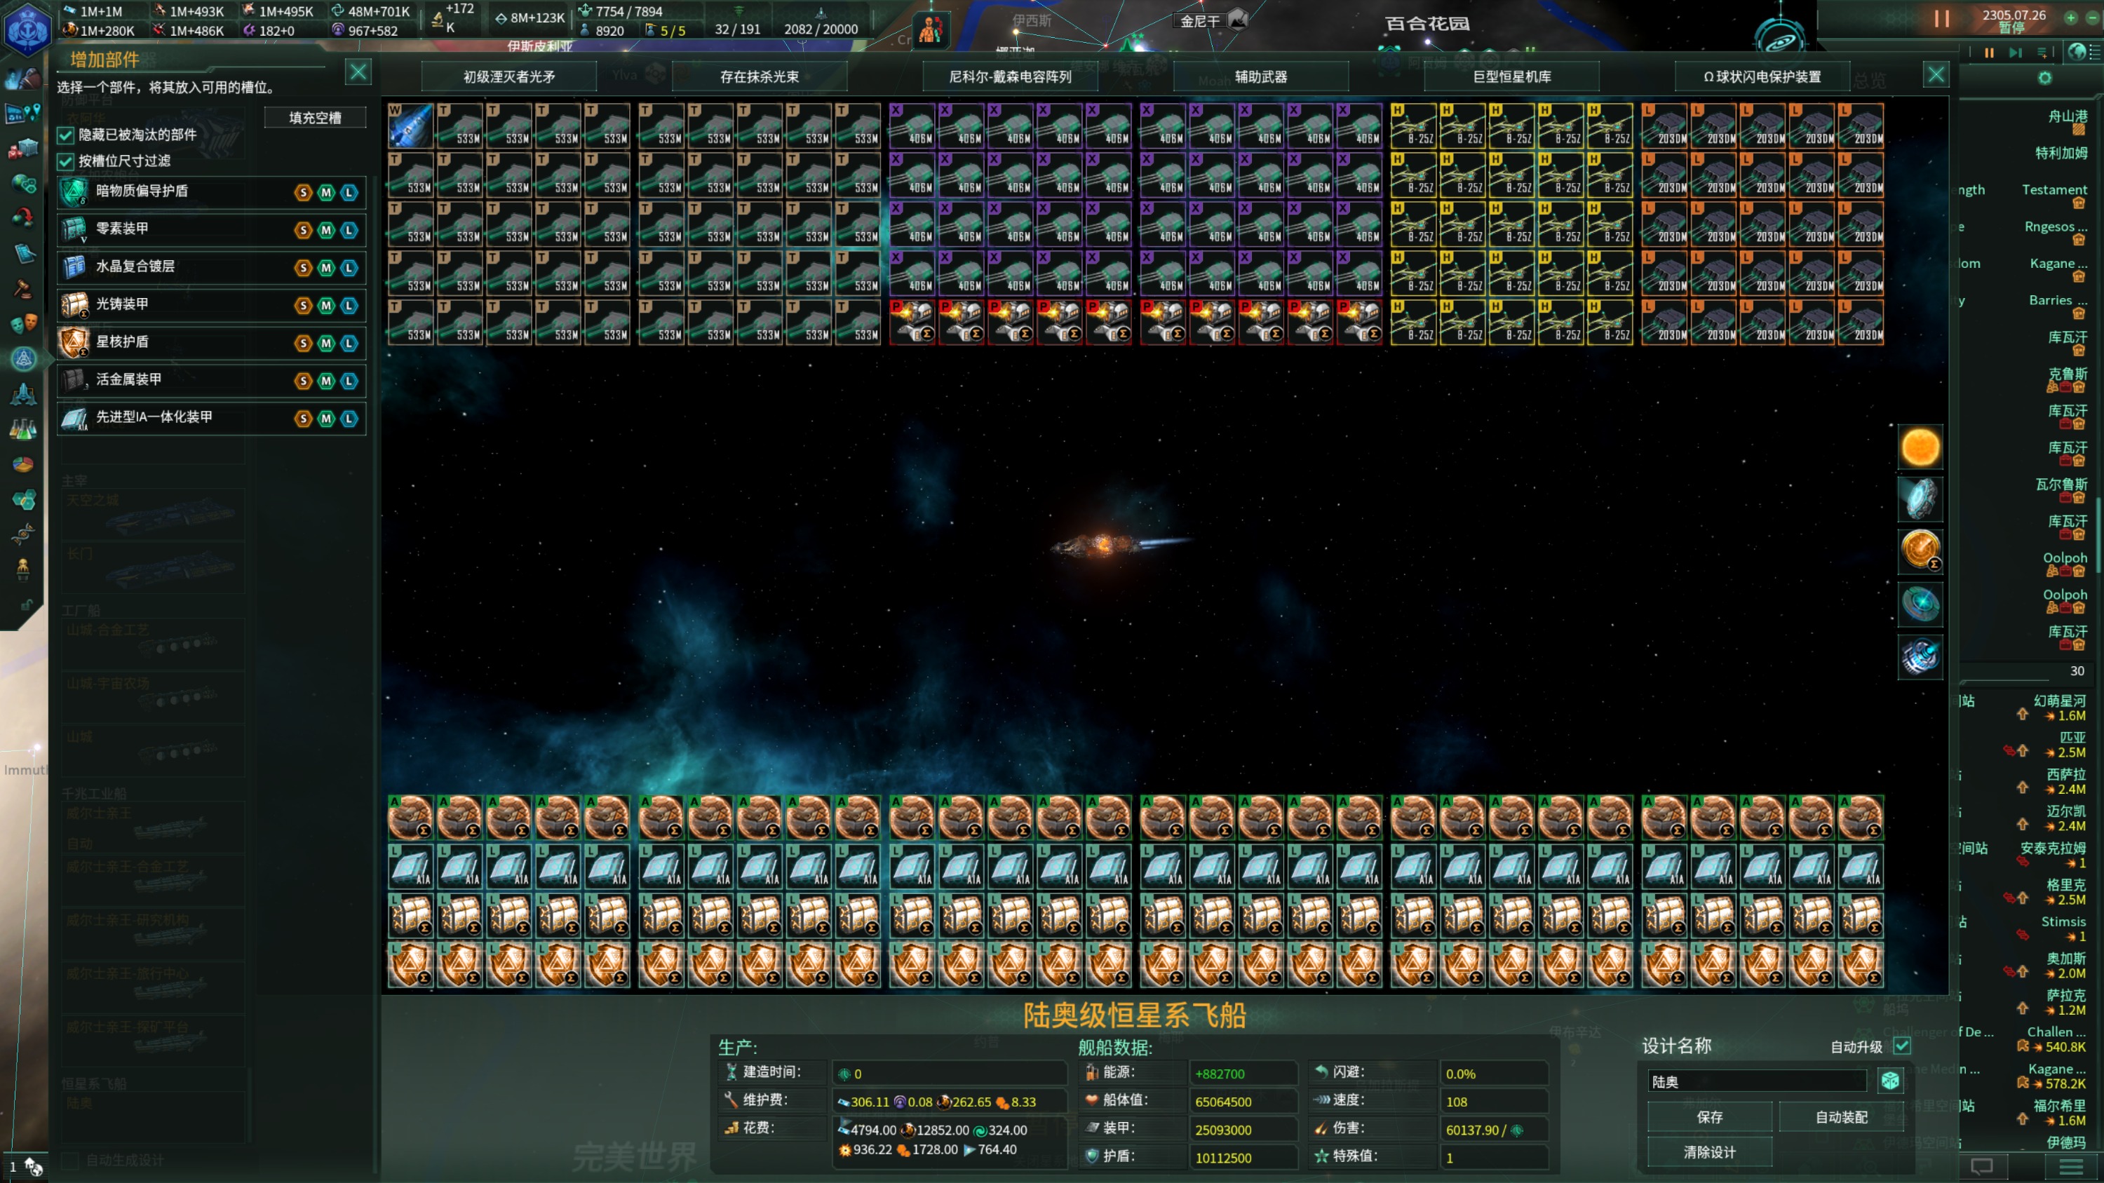Open the 初级湮灭者光矛 section selector
Viewport: 2104px width, 1183px height.
[x=509, y=76]
